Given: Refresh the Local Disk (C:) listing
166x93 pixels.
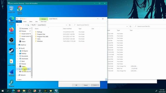Looking at the screenshot, I should [70, 25].
